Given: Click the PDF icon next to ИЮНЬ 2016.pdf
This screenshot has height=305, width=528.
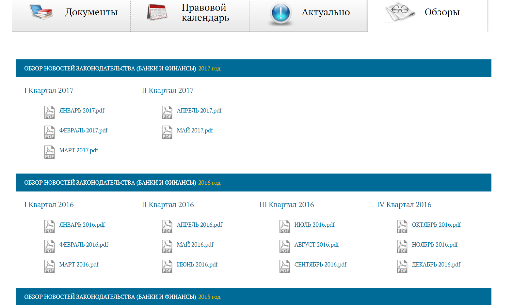Looking at the screenshot, I should [167, 266].
